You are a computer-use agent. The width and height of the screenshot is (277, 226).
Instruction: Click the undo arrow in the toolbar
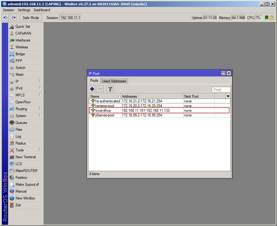(5, 18)
